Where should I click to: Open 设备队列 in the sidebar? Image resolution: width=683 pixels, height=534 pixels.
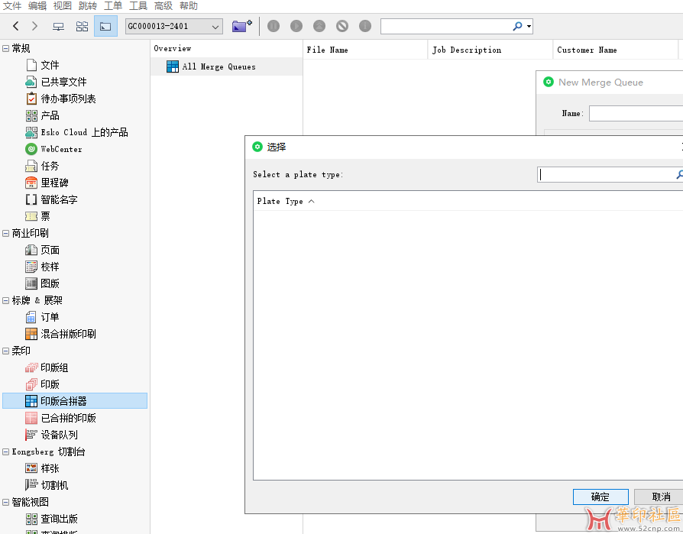pyautogui.click(x=59, y=435)
